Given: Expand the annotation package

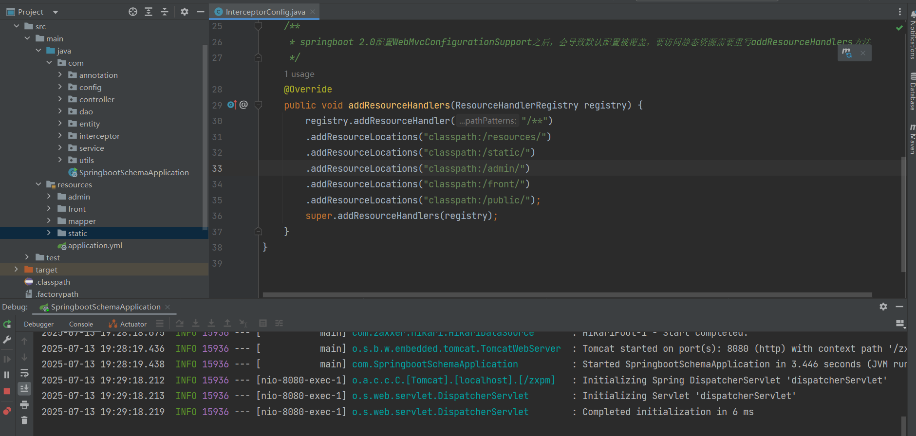Looking at the screenshot, I should coord(60,74).
